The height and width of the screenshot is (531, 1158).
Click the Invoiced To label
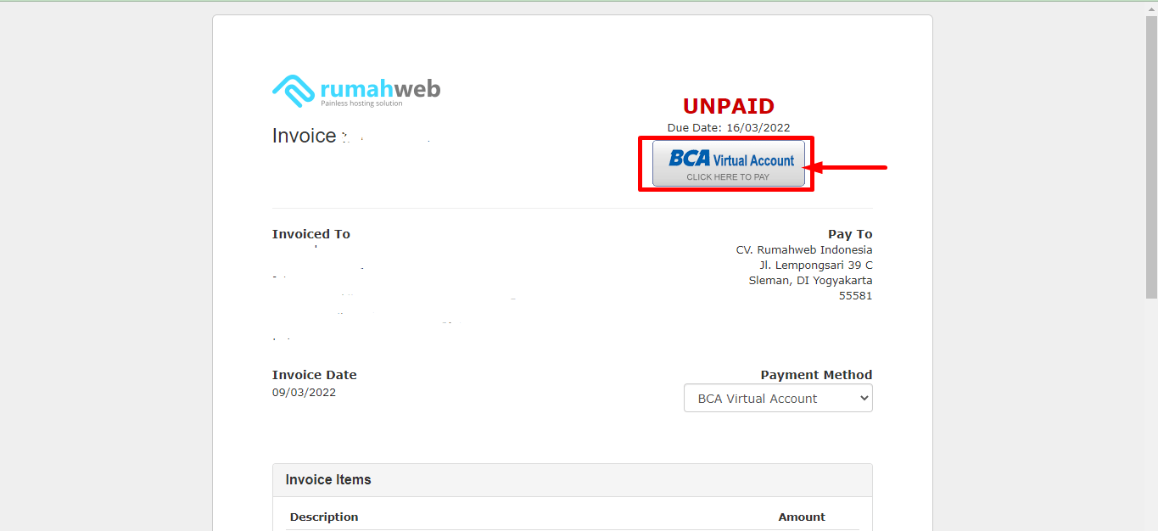(311, 234)
